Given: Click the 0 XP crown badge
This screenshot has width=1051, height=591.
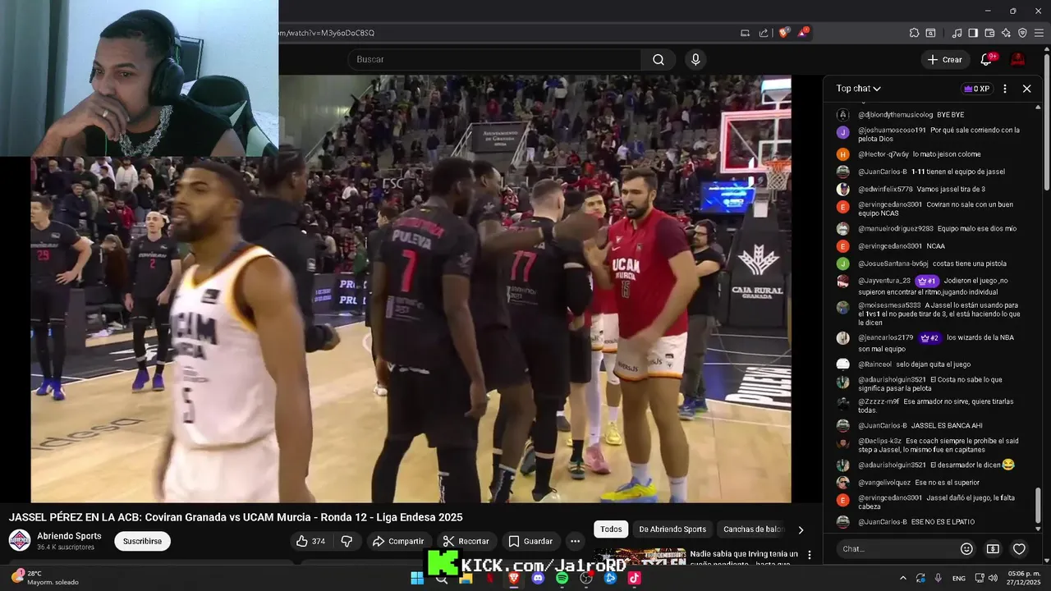Looking at the screenshot, I should coord(975,89).
